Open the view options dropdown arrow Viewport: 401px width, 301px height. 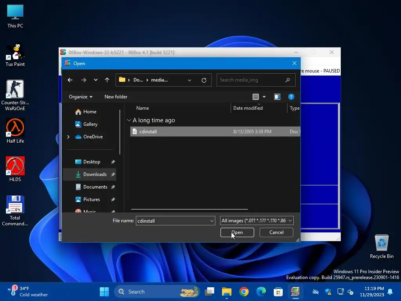click(264, 97)
